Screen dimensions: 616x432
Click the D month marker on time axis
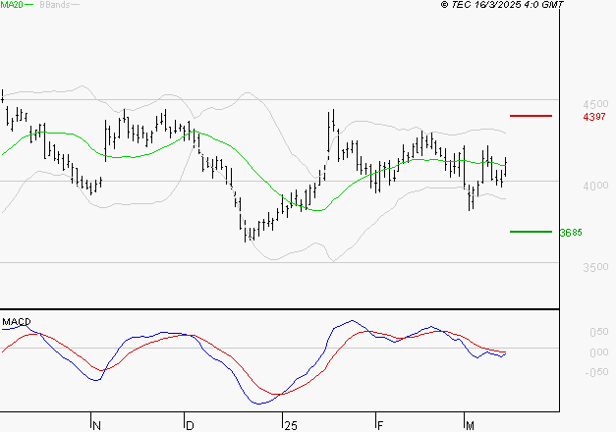pos(190,426)
